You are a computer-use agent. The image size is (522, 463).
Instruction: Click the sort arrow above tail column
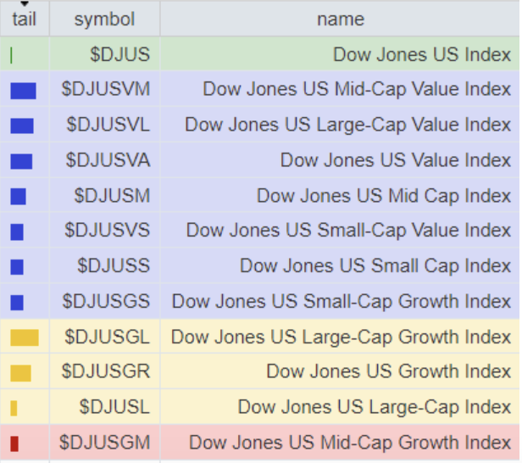tap(24, 4)
